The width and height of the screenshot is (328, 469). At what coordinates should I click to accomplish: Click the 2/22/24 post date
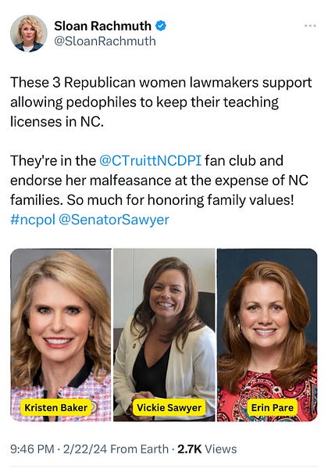point(85,449)
